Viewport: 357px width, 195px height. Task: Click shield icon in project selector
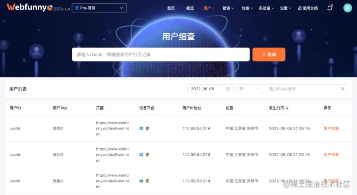point(77,8)
